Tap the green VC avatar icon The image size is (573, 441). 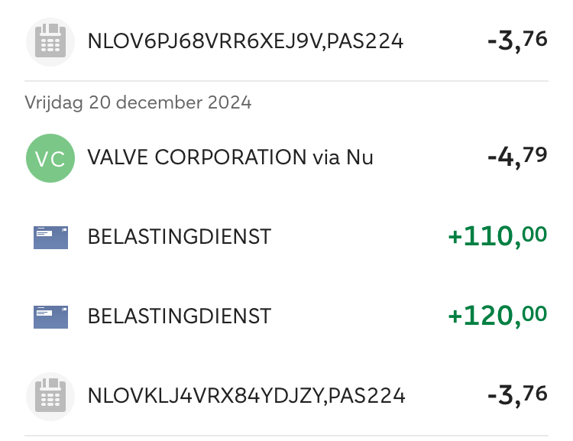tap(50, 158)
